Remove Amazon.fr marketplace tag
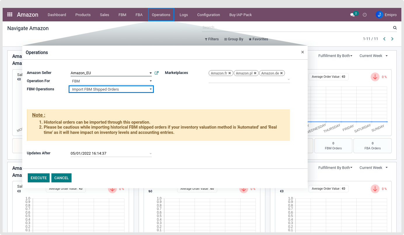404x235 pixels. click(230, 73)
